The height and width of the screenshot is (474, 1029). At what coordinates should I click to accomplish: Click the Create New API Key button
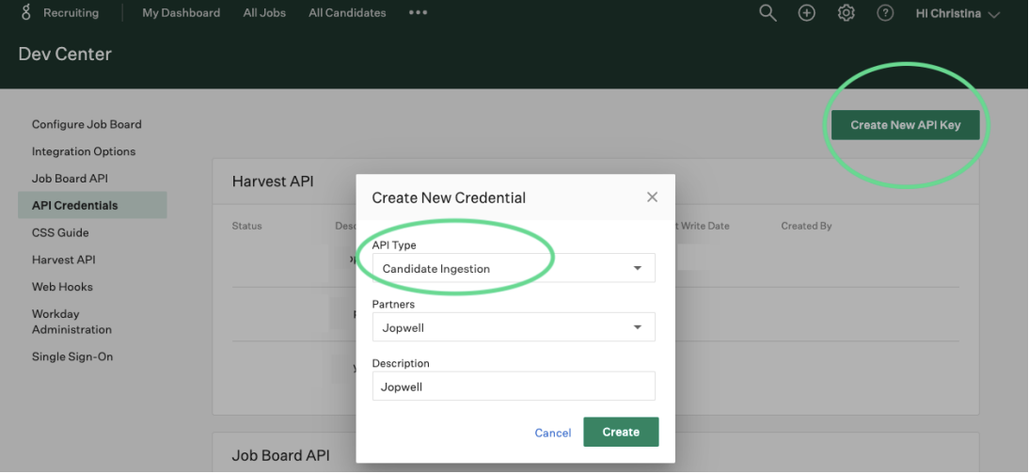905,125
